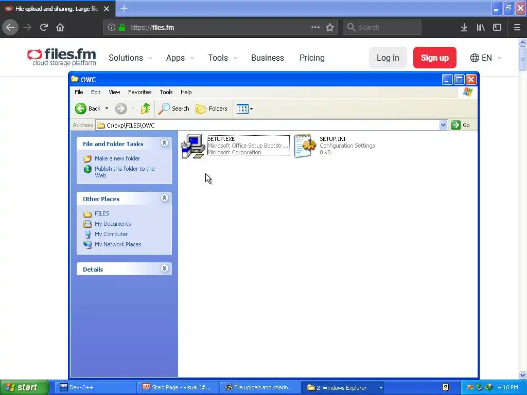Click the green padlock security icon

click(122, 27)
